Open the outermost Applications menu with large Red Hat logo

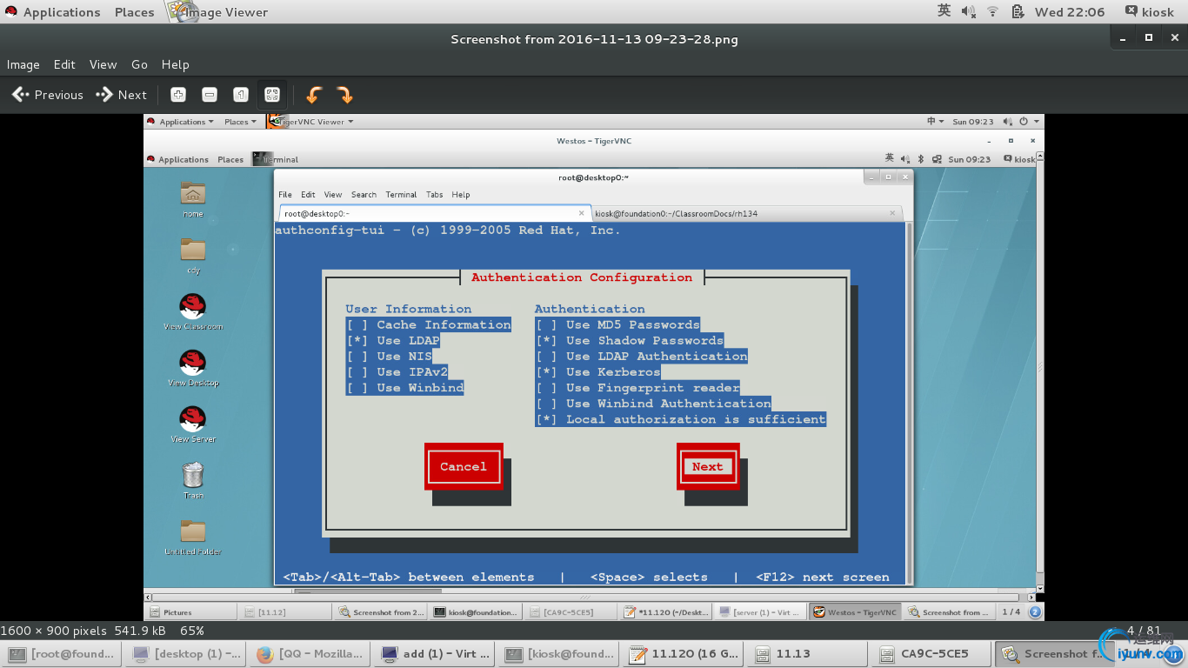tap(52, 12)
